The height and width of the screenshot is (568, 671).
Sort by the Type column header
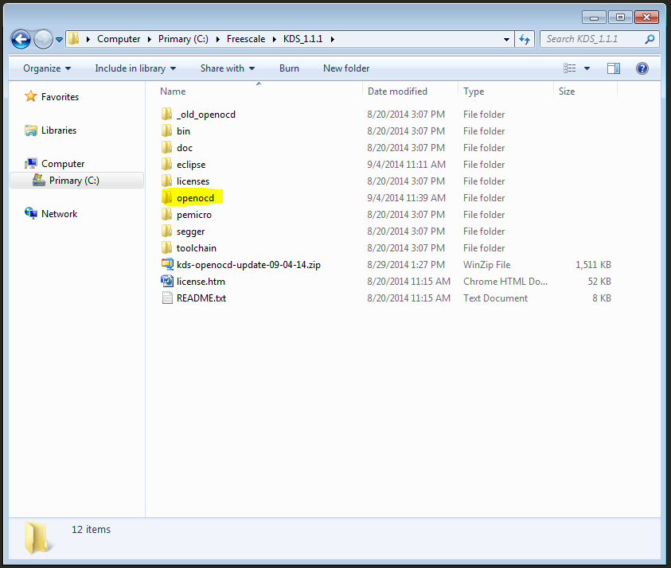click(x=474, y=91)
